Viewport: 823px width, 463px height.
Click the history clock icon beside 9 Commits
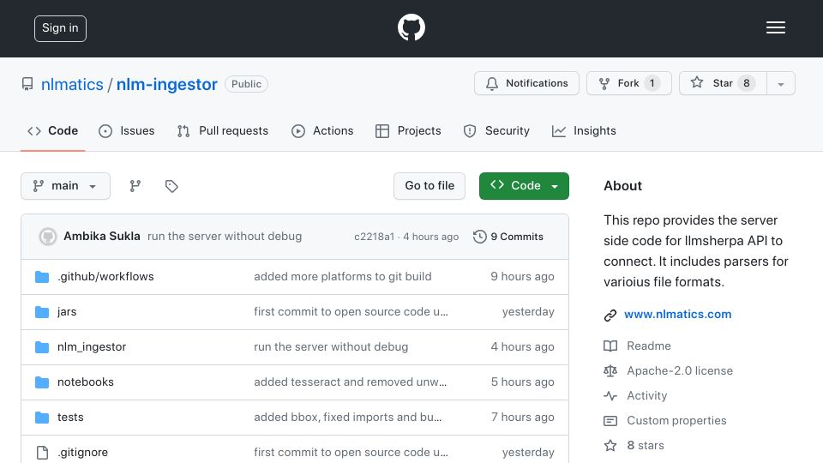(x=480, y=237)
